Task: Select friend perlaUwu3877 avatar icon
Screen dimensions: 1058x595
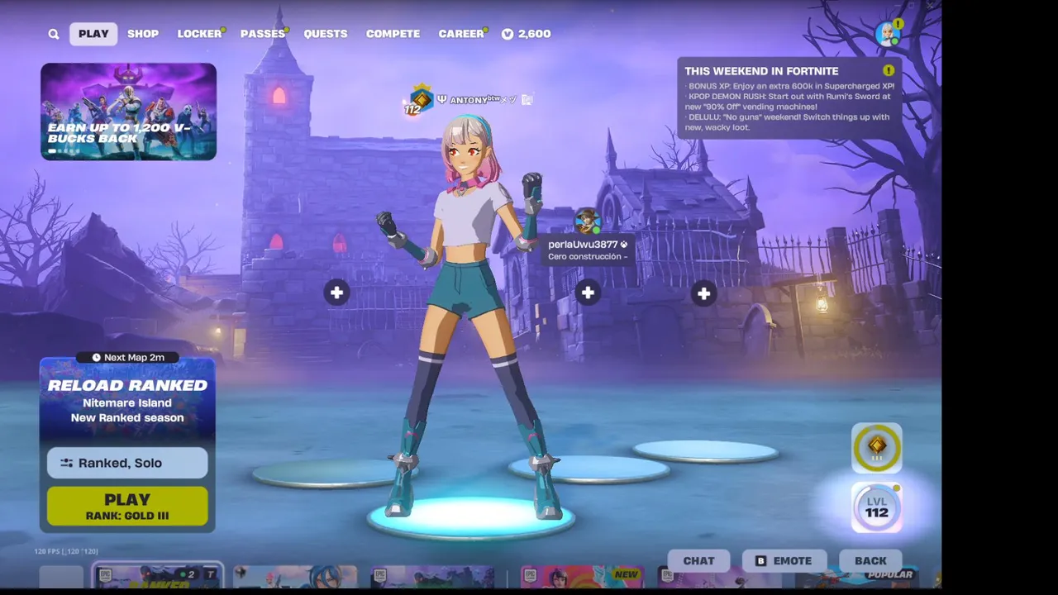Action: [587, 221]
